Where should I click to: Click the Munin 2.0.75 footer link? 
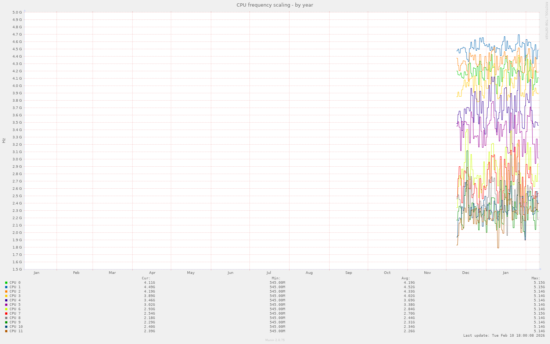coord(275,340)
